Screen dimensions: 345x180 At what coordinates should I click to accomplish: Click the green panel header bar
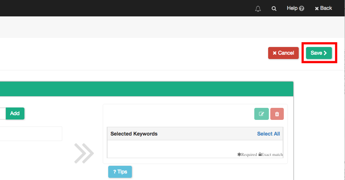click(x=146, y=89)
